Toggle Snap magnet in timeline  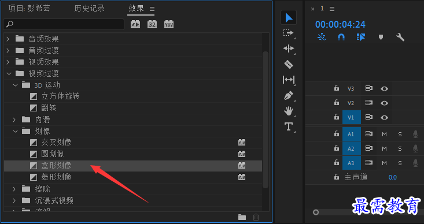[341, 37]
